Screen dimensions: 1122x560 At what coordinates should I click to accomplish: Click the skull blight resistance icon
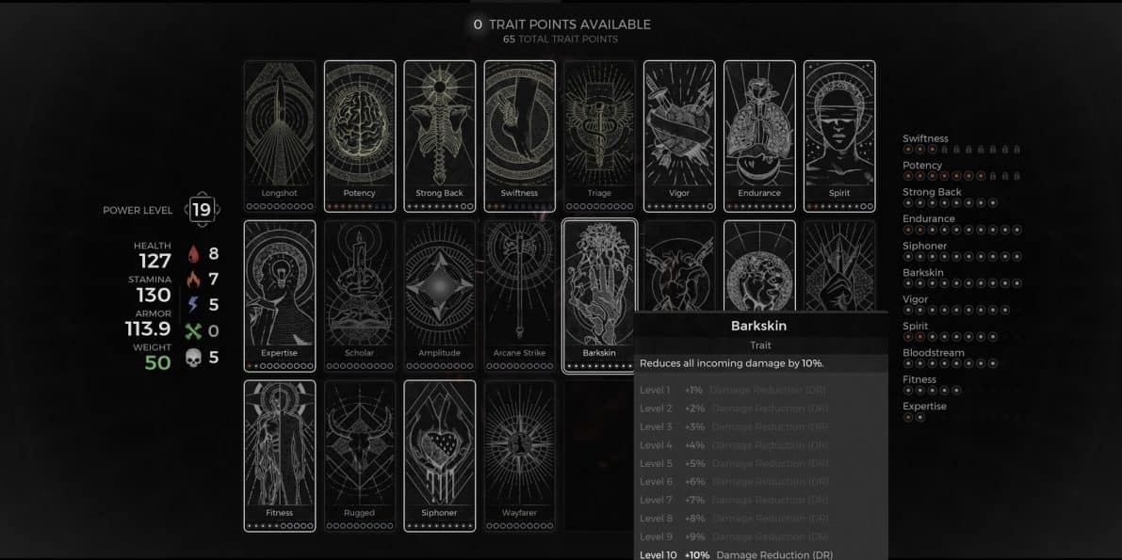tap(193, 358)
